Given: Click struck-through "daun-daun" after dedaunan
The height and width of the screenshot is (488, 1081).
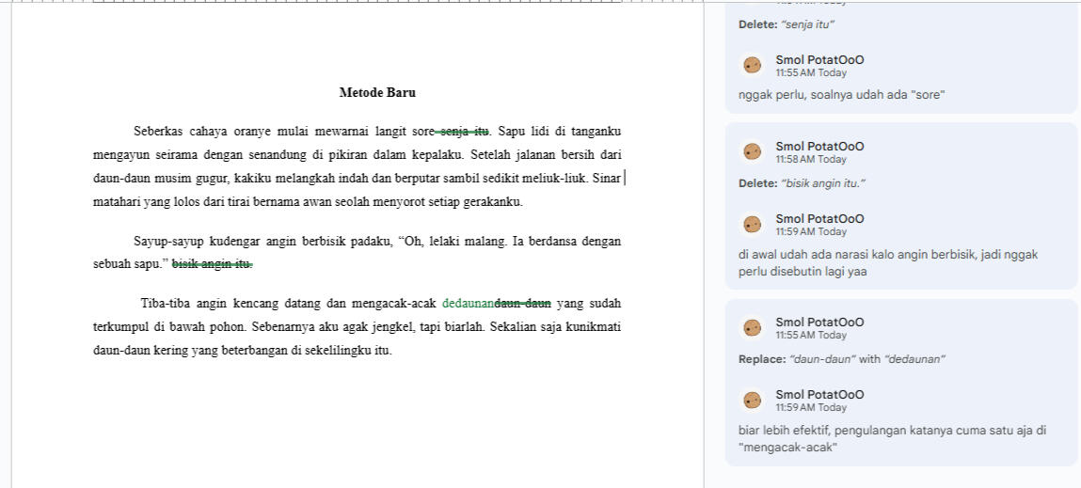Looking at the screenshot, I should (x=523, y=304).
